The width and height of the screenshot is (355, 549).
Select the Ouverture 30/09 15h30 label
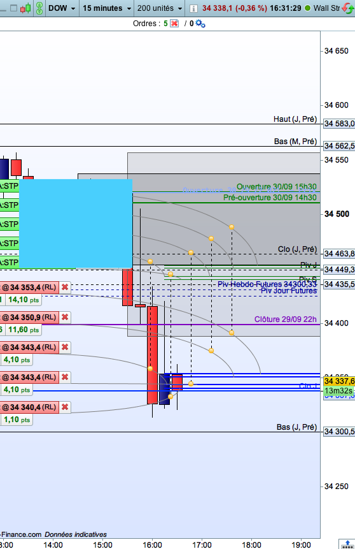(x=276, y=187)
